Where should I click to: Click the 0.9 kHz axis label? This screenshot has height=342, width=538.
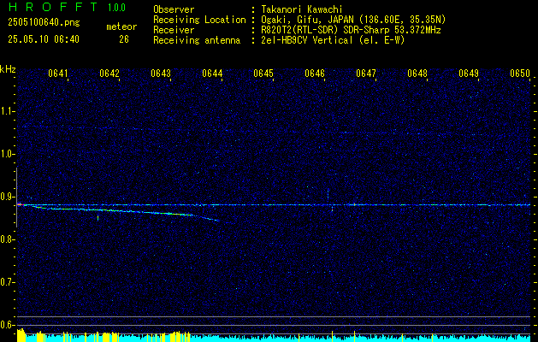point(8,197)
